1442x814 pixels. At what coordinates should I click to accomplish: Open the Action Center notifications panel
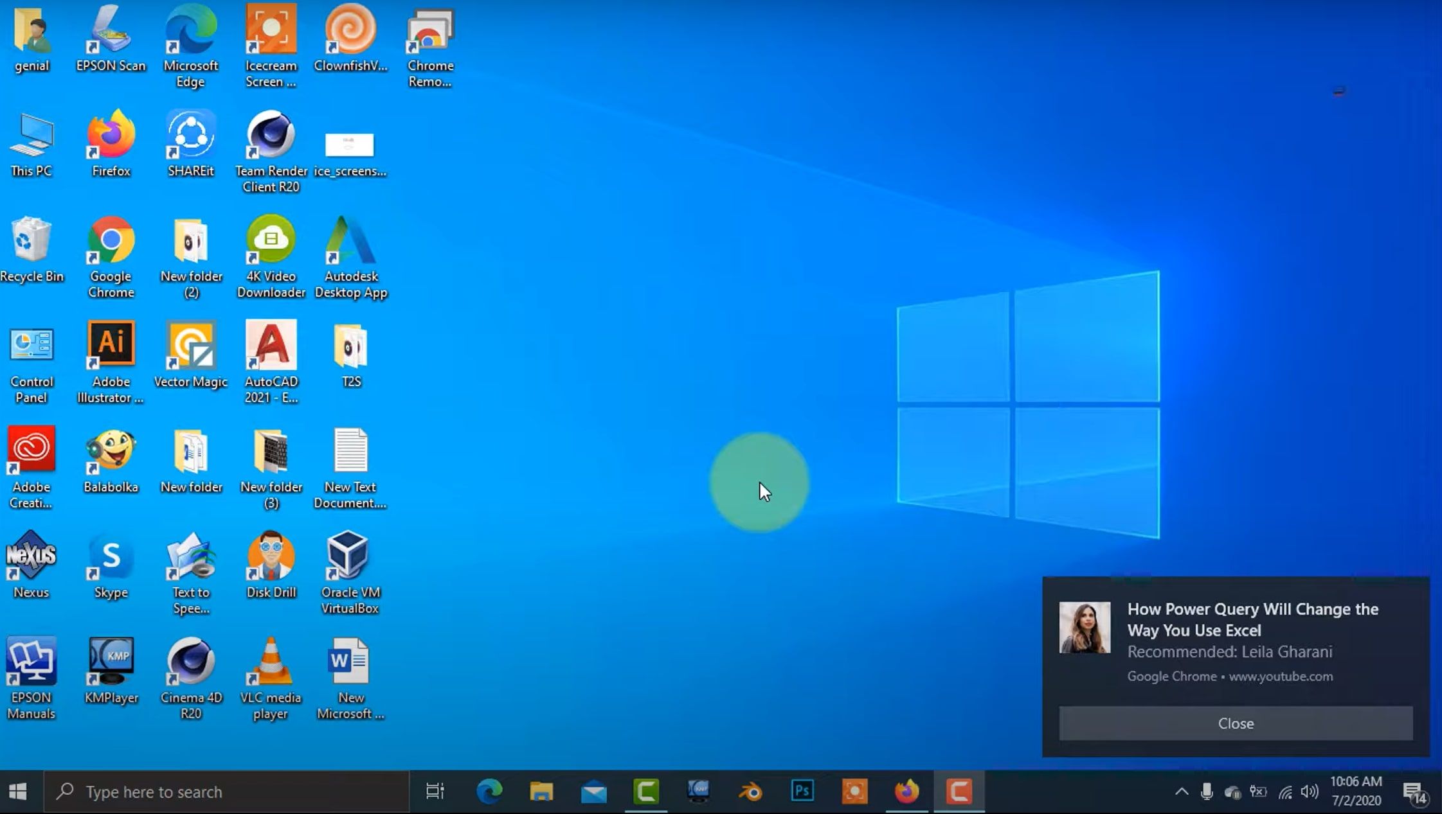point(1414,793)
